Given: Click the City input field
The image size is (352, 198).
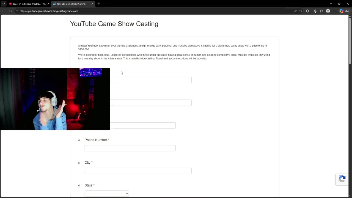Looking at the screenshot, I should pyautogui.click(x=138, y=171).
